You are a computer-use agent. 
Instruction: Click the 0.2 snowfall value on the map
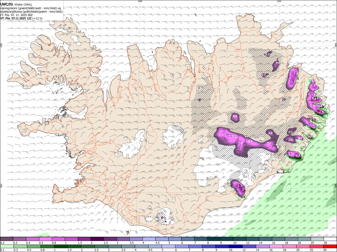[268, 55]
